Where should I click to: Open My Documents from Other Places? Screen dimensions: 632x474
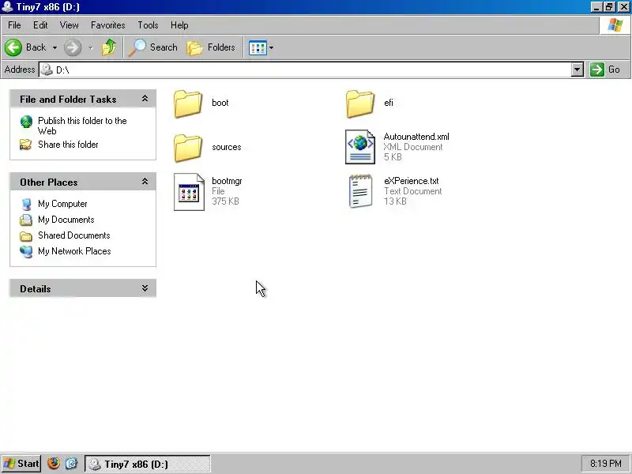(x=66, y=220)
